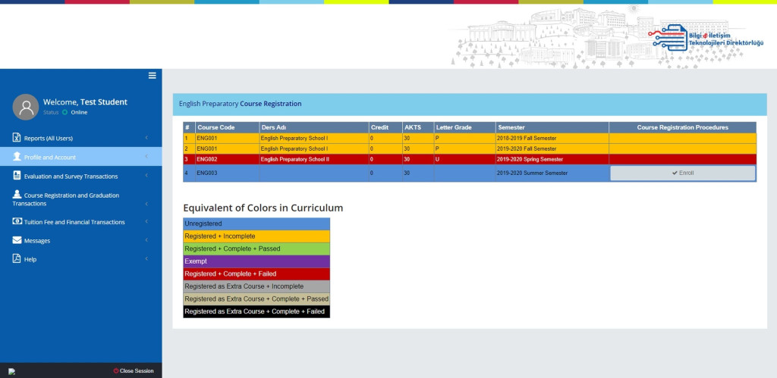Expand the Evaluation and Survey Transactions arrow
The image size is (777, 378).
pyautogui.click(x=146, y=176)
